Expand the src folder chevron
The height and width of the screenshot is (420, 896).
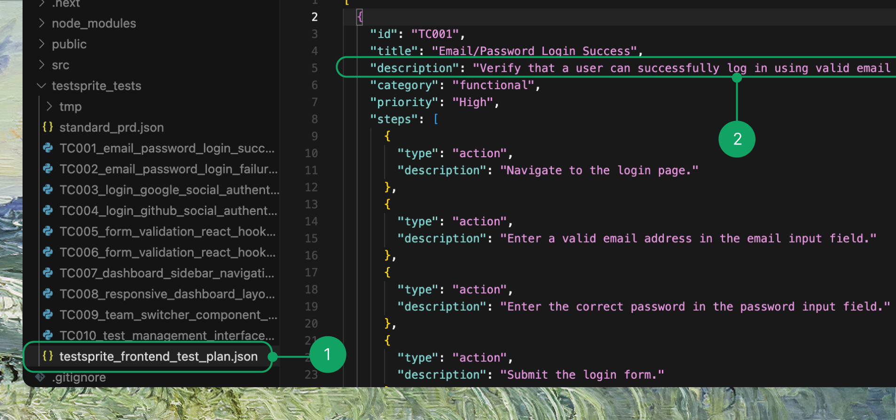click(x=42, y=64)
